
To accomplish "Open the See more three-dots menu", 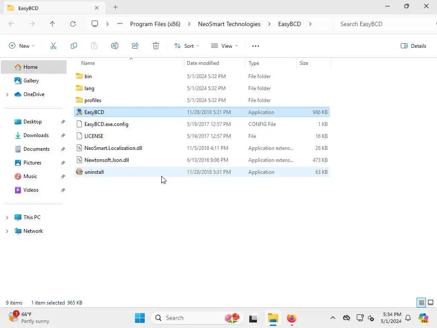I will click(256, 46).
